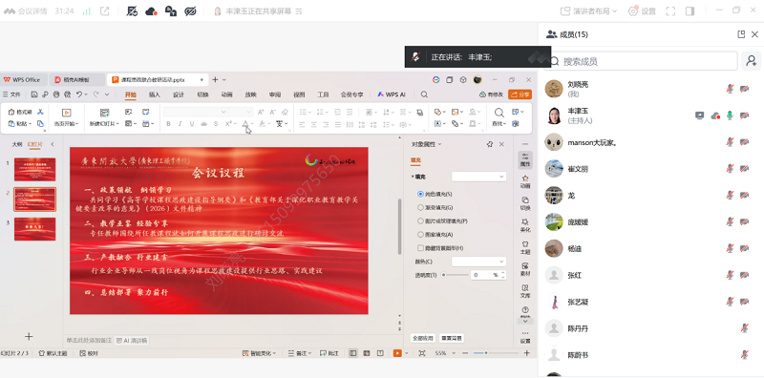Open the WPS AI tab
The height and width of the screenshot is (378, 764).
392,94
